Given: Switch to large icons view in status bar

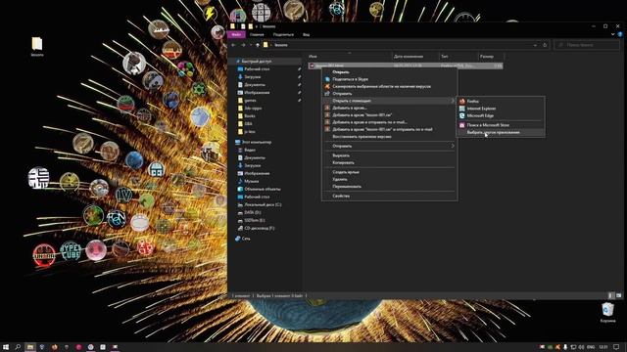Looking at the screenshot, I should click(618, 295).
